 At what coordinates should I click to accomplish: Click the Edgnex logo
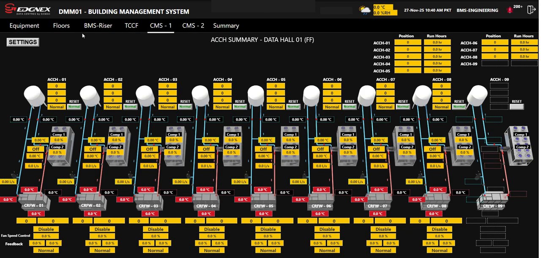click(x=28, y=10)
